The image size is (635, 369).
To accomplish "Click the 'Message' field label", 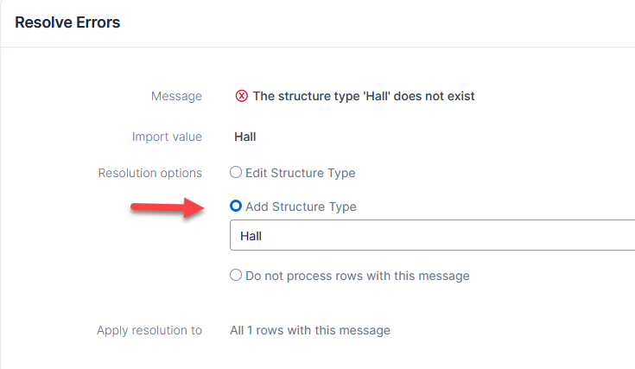I will (176, 97).
